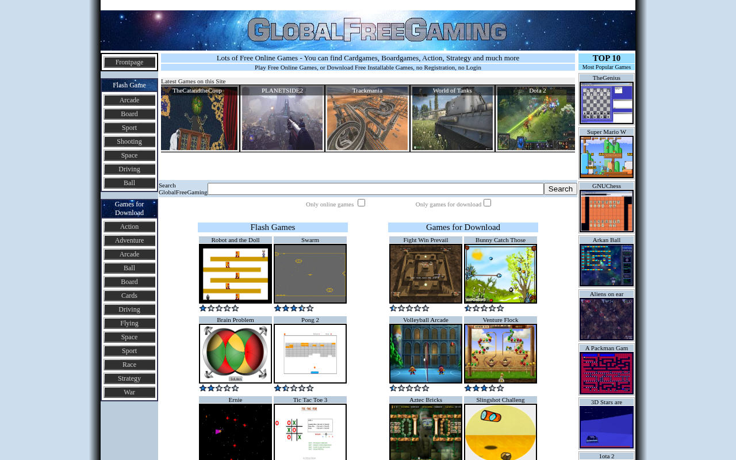The height and width of the screenshot is (460, 736).
Task: Click the Games for Download section heading
Action: [x=463, y=227]
